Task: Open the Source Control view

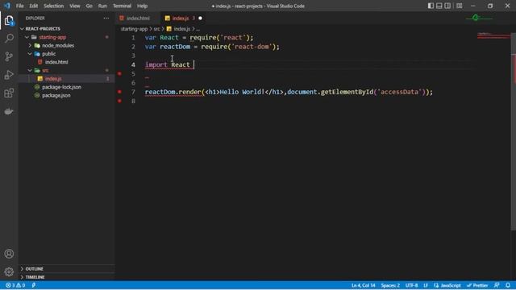Action: [x=9, y=56]
